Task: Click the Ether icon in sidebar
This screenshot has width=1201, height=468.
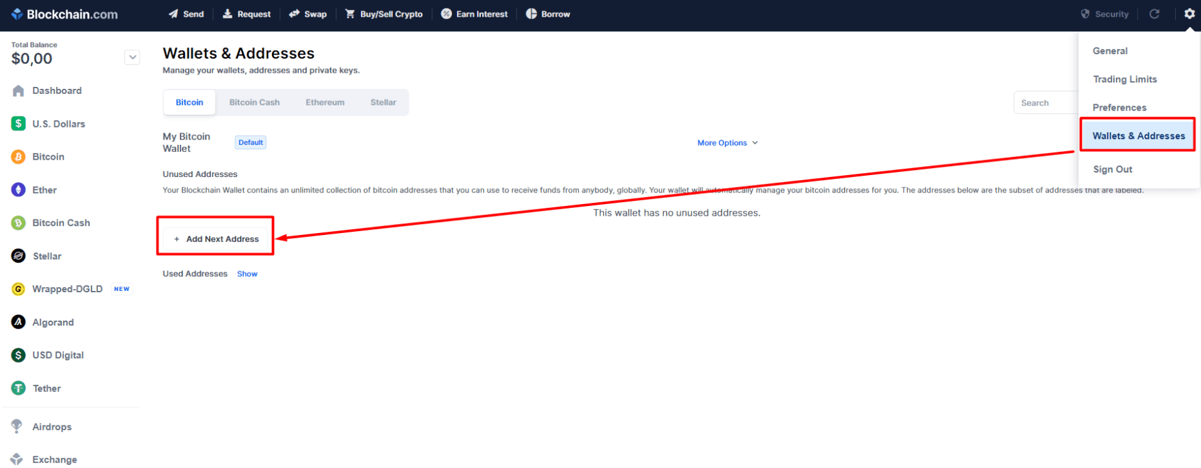Action: pos(19,190)
